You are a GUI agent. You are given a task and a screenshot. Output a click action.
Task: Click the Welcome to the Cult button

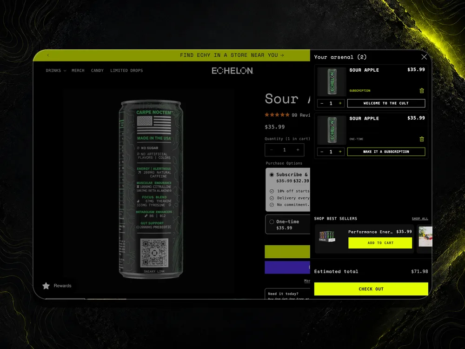[x=386, y=103]
